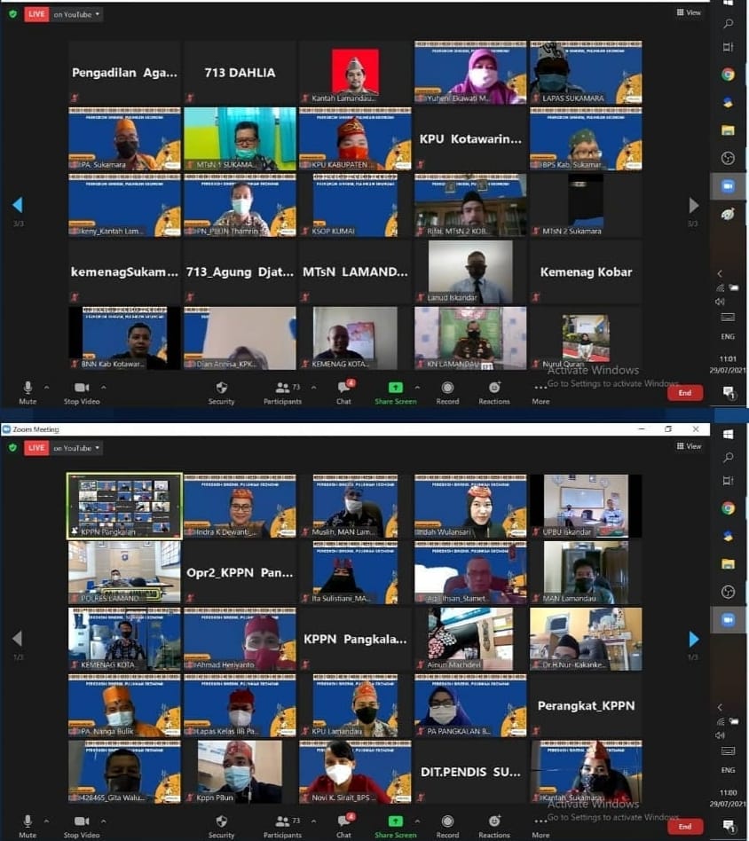Image resolution: width=749 pixels, height=841 pixels.
Task: Open Chat in the upper Zoom window
Action: [x=343, y=391]
